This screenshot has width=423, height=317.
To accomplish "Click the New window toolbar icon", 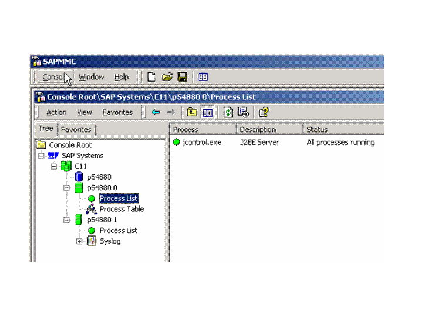I will 203,77.
